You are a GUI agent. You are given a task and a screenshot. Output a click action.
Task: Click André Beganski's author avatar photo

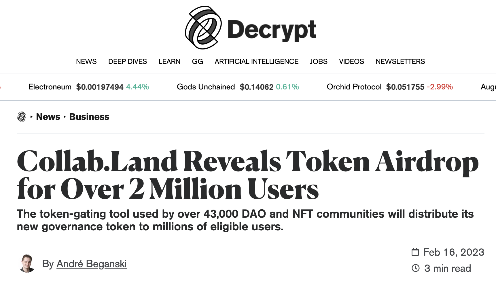click(27, 263)
